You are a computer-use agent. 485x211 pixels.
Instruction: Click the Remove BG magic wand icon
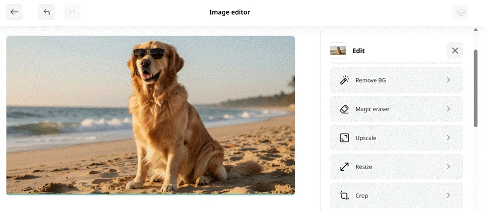tap(344, 80)
